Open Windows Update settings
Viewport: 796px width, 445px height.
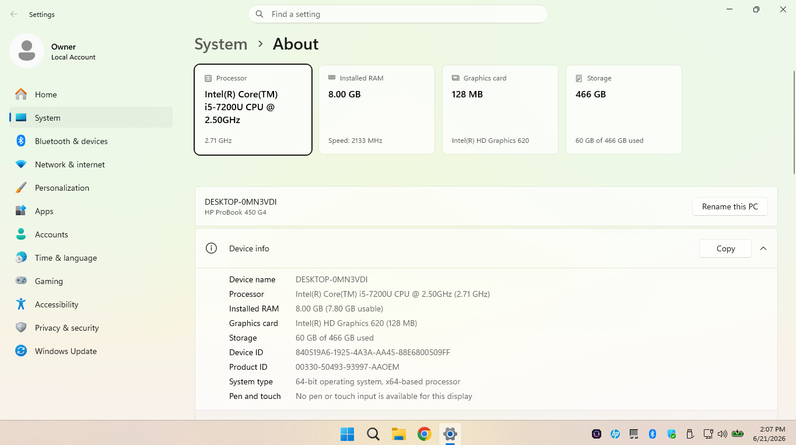(x=91, y=351)
